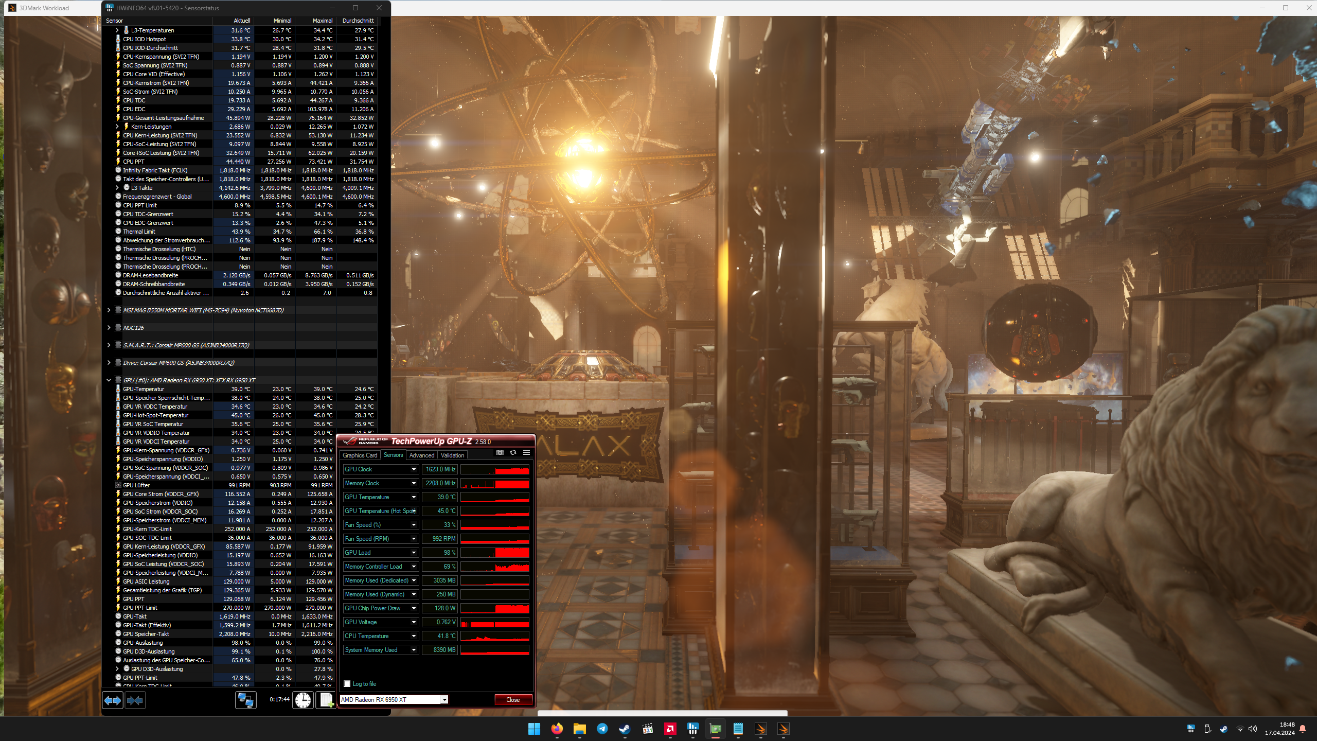Switch to Advanced tab in GPU-Z

point(421,455)
